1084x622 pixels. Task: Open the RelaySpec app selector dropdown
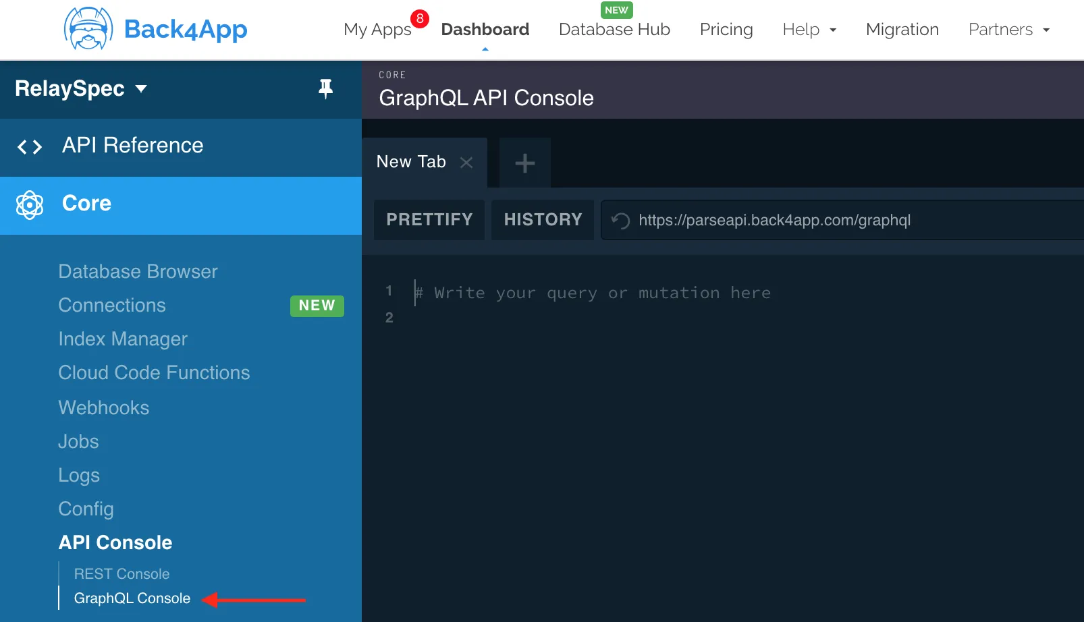(81, 88)
